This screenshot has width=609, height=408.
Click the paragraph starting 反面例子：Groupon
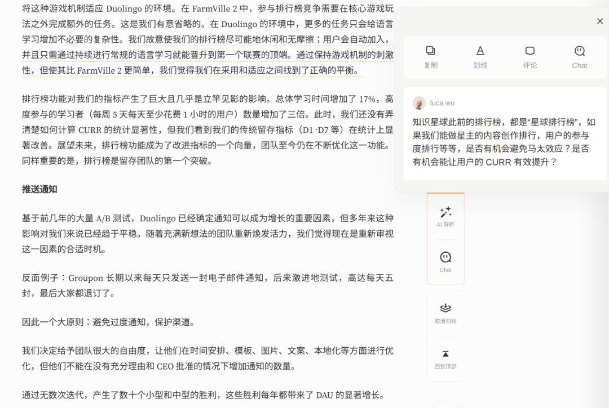pos(208,285)
